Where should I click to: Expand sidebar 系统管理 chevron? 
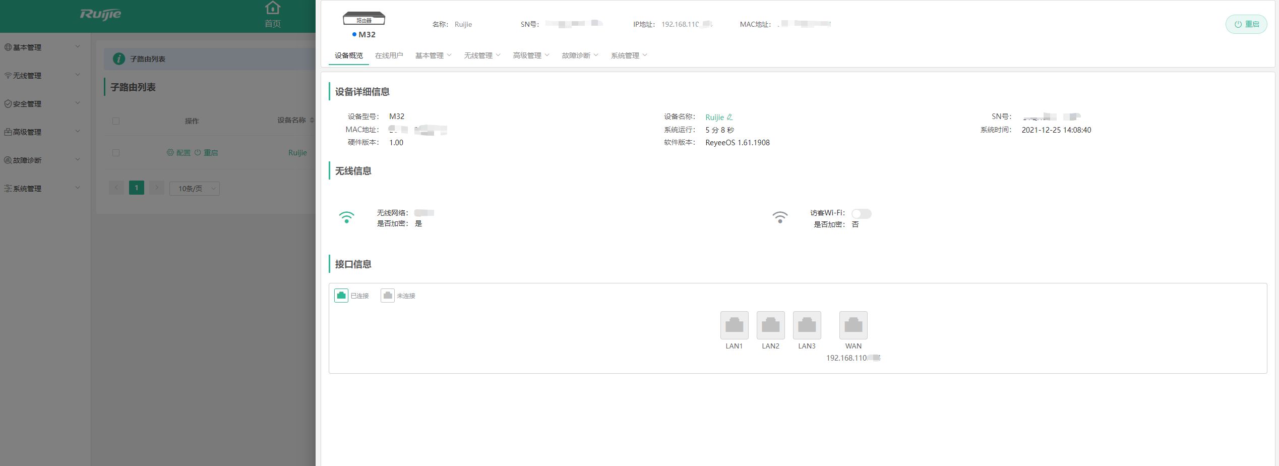78,188
